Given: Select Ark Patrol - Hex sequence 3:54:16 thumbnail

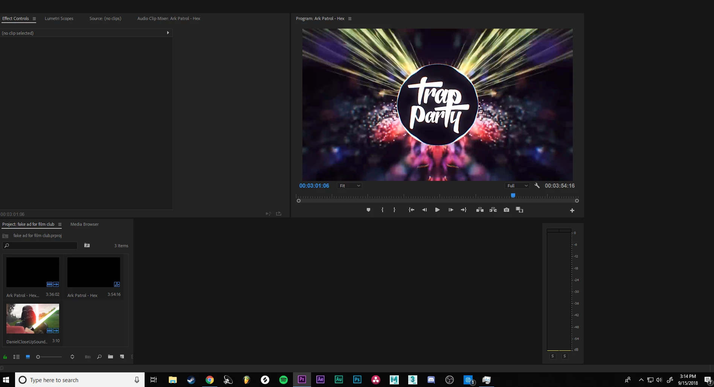Looking at the screenshot, I should 94,272.
